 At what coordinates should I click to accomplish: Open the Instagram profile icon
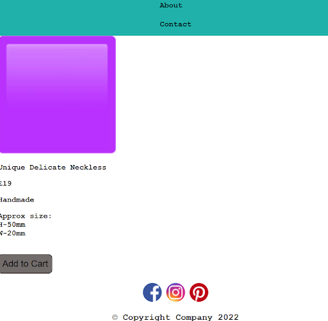tap(176, 292)
